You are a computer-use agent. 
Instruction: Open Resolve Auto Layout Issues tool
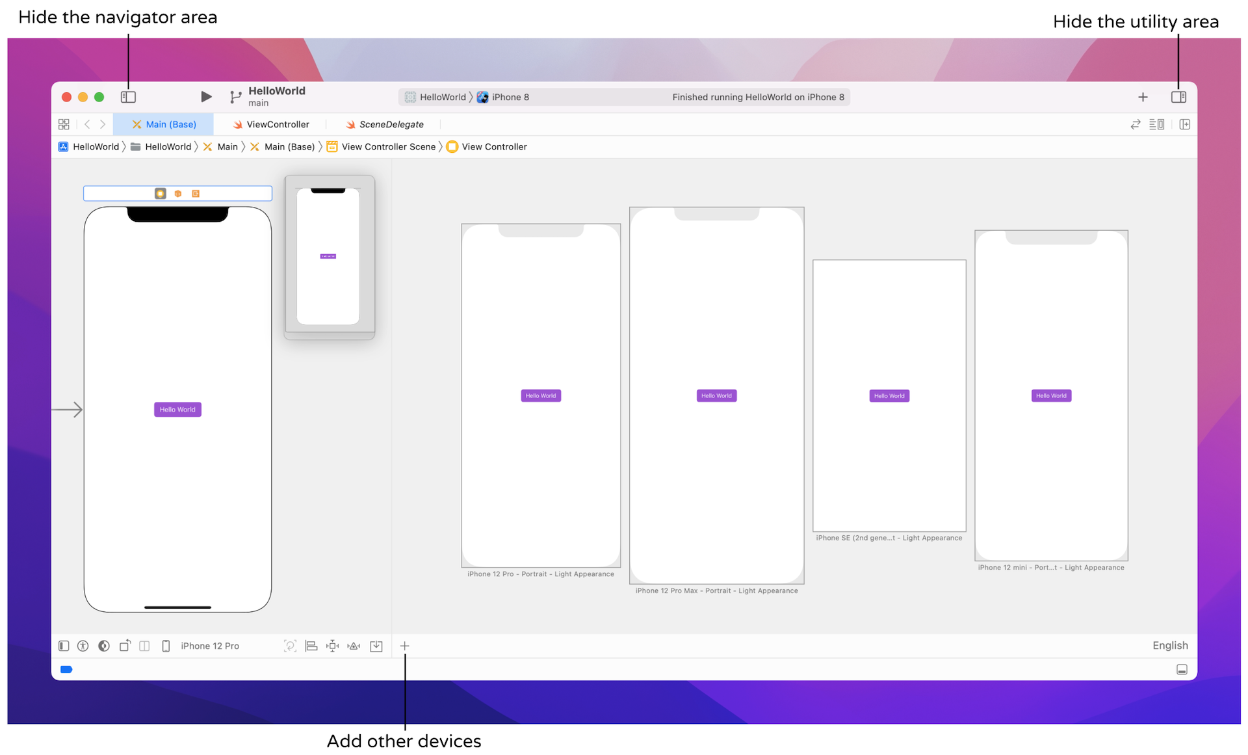[354, 646]
